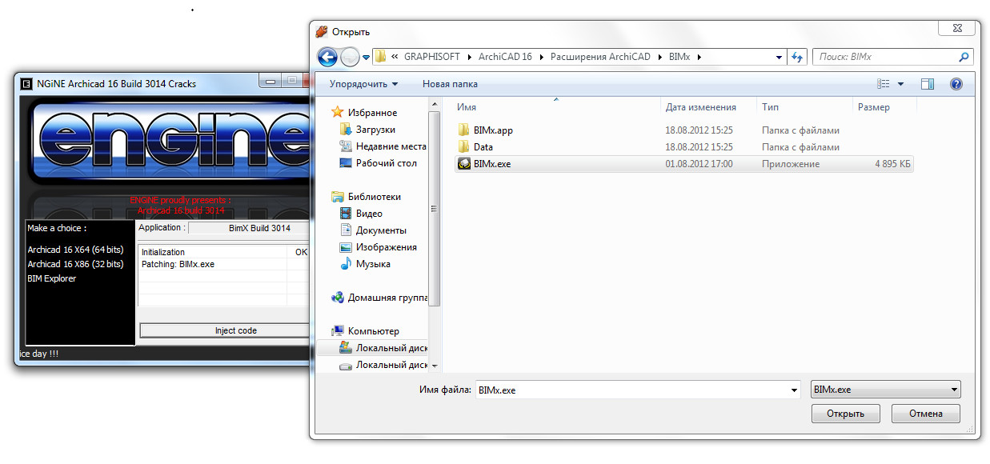Open Рабочий стол in the sidebar
990x464 pixels.
click(386, 163)
